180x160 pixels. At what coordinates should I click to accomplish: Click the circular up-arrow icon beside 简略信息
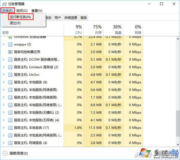(x=5, y=153)
